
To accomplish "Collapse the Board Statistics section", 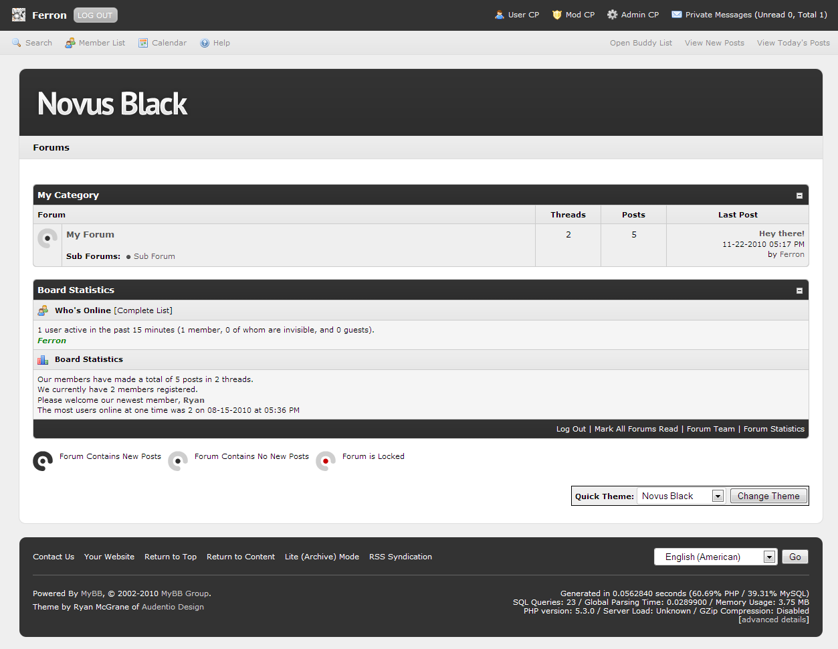I will coord(799,290).
